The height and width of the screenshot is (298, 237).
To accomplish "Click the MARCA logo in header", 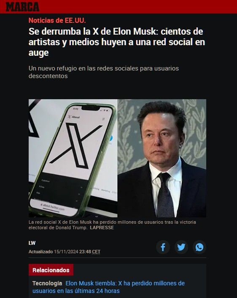I will 22,7.
